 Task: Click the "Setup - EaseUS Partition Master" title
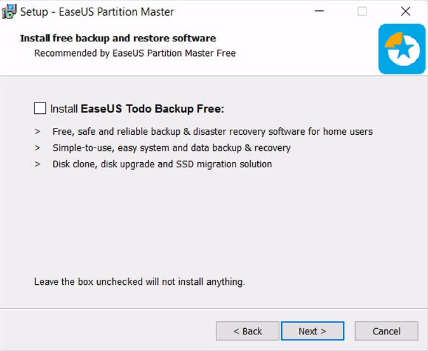click(97, 11)
